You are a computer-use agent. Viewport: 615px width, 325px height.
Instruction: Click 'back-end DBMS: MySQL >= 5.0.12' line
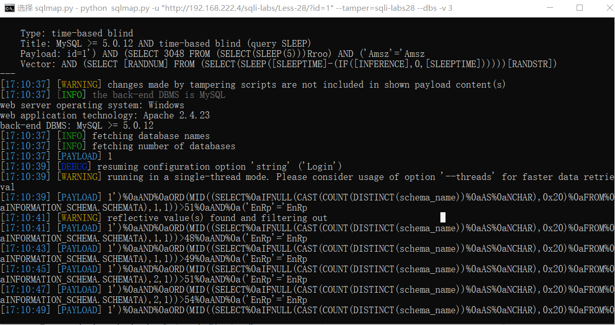point(77,126)
